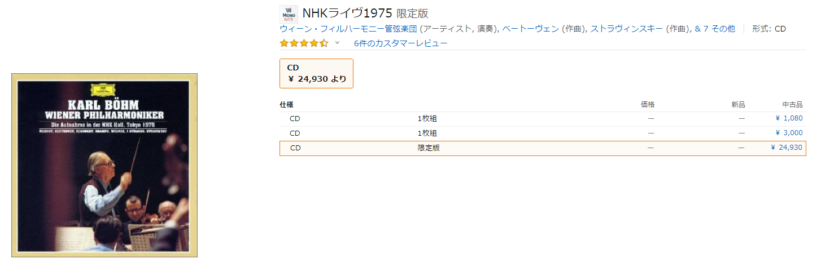Click the ベートーヴェン composer link
Screen dimensions: 817x263
click(x=530, y=29)
